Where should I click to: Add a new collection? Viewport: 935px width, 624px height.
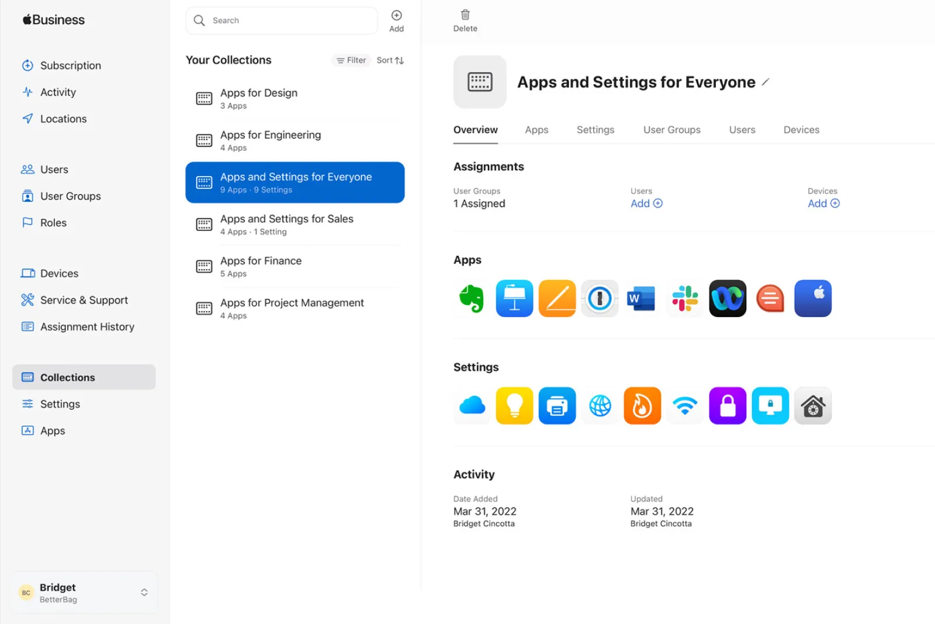click(x=396, y=20)
